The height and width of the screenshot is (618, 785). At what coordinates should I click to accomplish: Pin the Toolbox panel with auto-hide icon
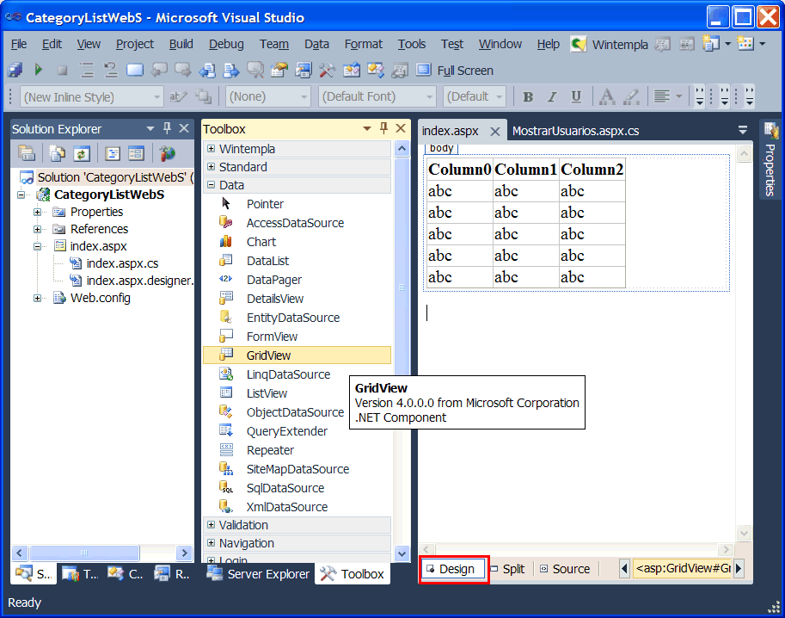pos(384,128)
